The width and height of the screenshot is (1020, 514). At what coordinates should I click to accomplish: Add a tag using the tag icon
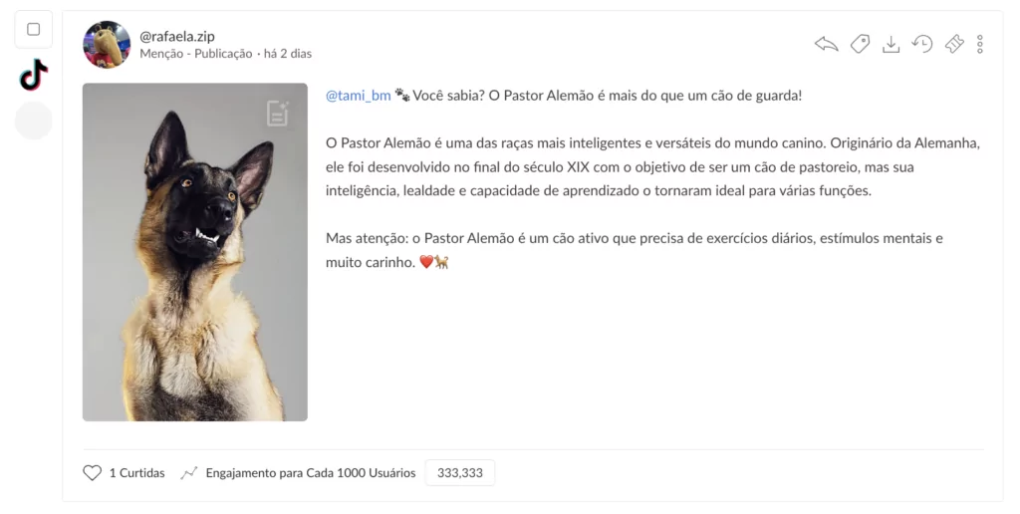tap(860, 44)
